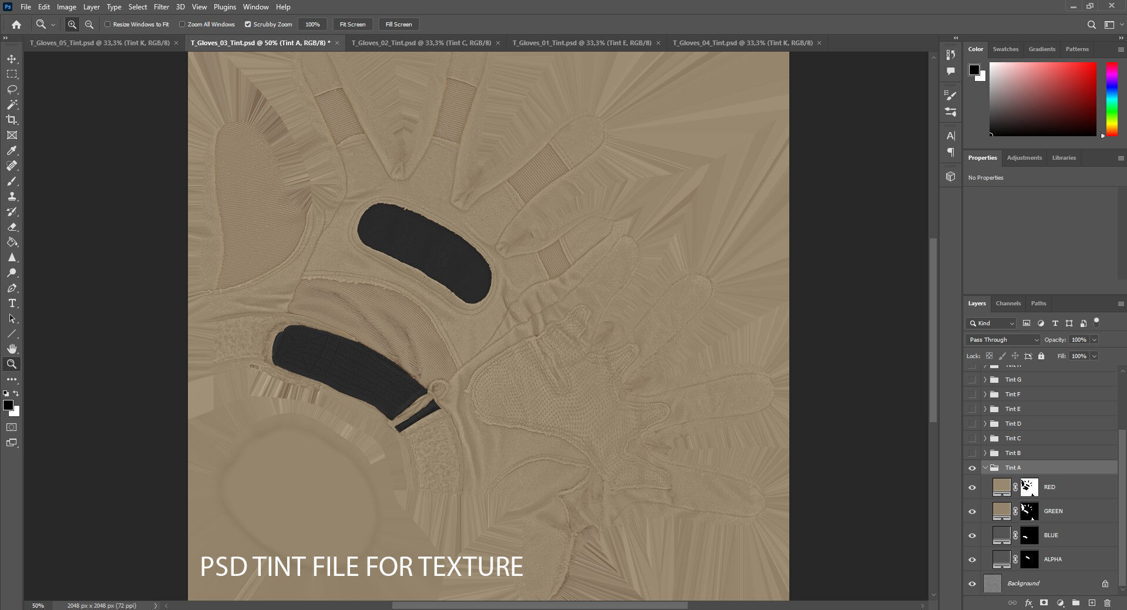Screen dimensions: 1127x610
Task: Select the Magic Wand tool
Action: tap(12, 105)
